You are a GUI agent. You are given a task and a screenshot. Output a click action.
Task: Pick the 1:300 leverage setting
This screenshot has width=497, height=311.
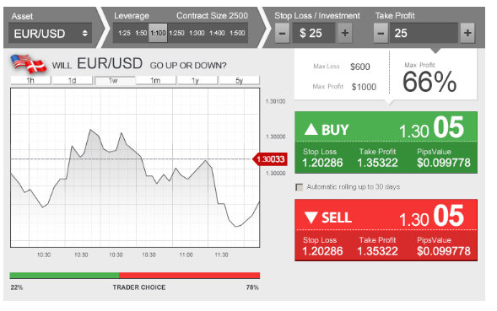click(197, 33)
